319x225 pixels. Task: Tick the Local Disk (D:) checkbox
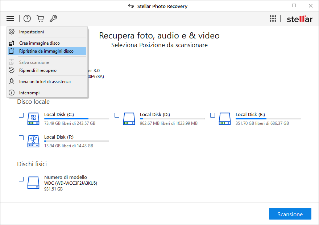(x=117, y=115)
